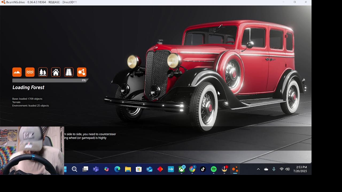Close the BeamNG.drive window
The image size is (342, 192).
click(306, 2)
